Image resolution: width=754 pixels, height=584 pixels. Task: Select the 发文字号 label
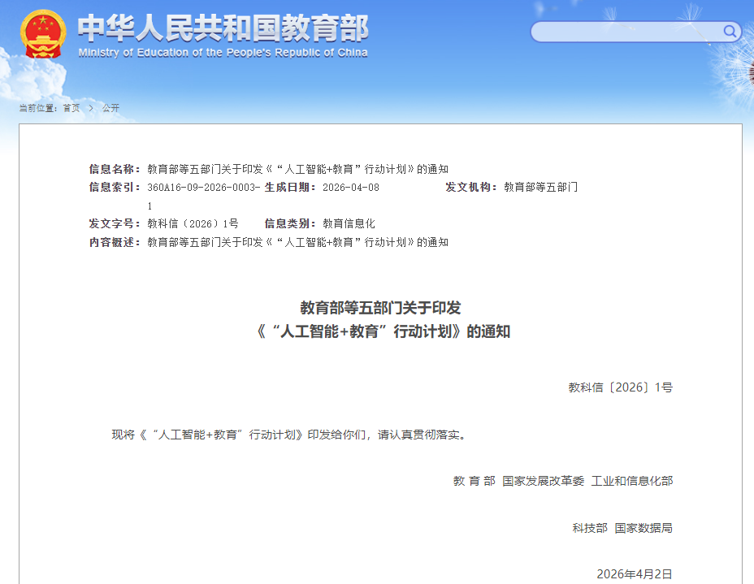tap(115, 224)
